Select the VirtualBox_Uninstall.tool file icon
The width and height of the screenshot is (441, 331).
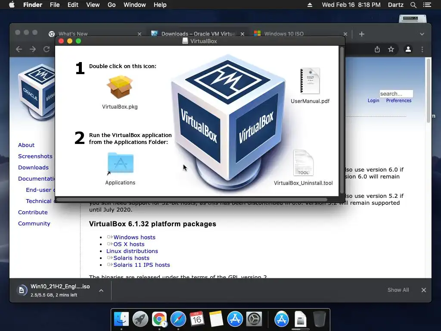[x=303, y=163]
